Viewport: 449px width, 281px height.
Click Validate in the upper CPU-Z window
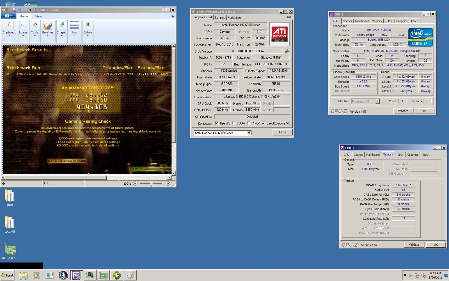(403, 111)
